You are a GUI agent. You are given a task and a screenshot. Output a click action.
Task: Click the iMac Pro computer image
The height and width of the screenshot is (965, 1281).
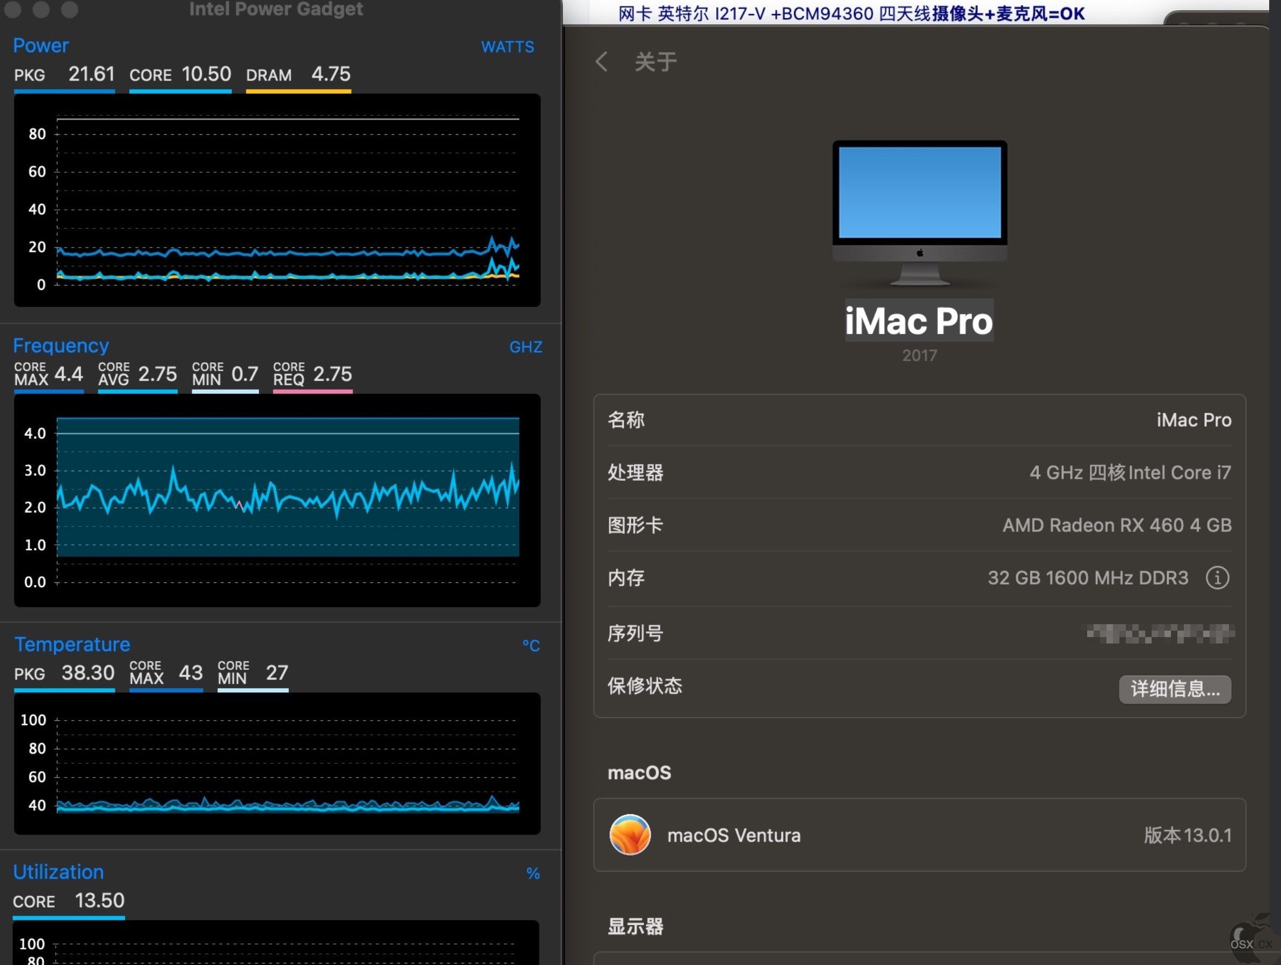[919, 212]
